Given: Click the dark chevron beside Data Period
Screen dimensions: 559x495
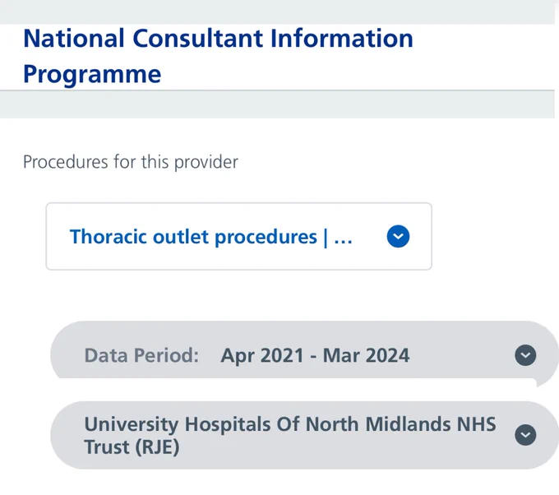Looking at the screenshot, I should 525,355.
